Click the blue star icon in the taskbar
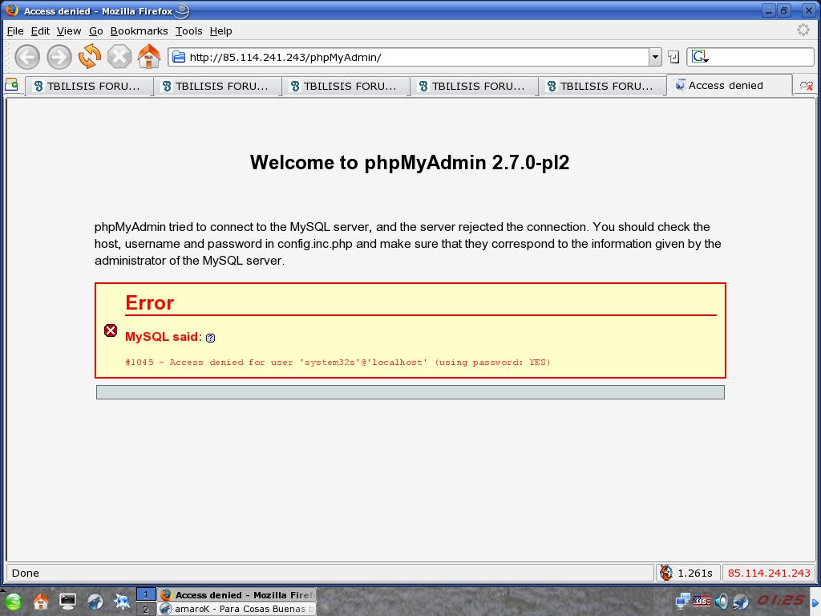The image size is (821, 616). 122,602
